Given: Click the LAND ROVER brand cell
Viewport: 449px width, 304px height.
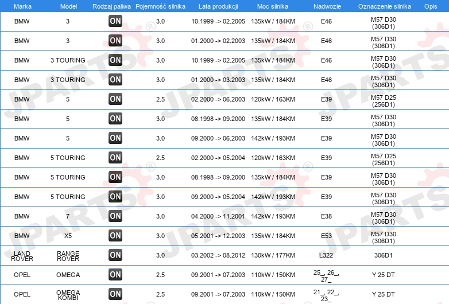Looking at the screenshot, I should point(22,256).
